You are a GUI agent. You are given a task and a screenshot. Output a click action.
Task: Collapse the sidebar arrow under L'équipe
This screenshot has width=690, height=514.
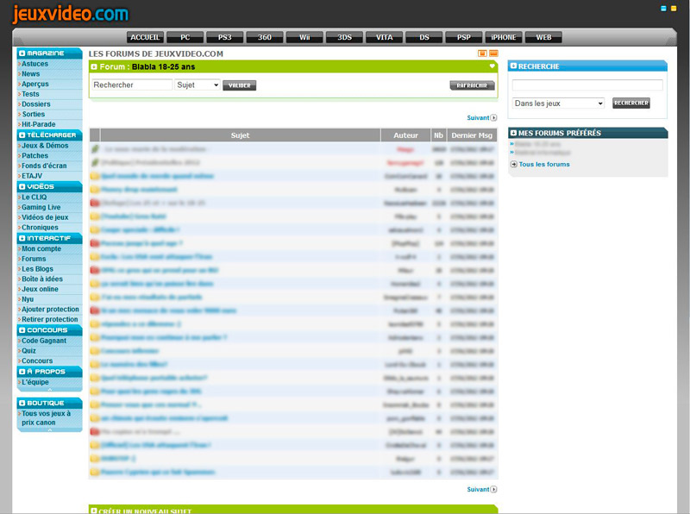50,389
